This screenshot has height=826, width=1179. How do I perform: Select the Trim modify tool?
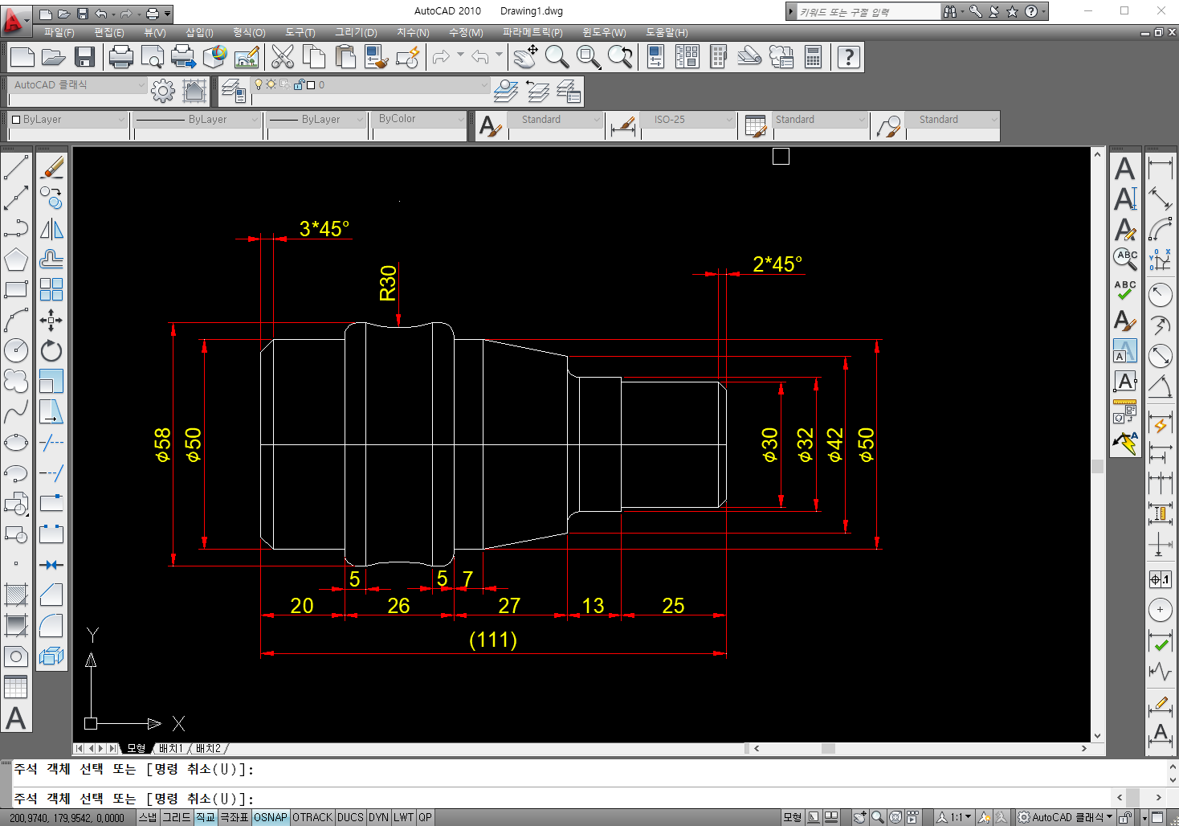51,443
